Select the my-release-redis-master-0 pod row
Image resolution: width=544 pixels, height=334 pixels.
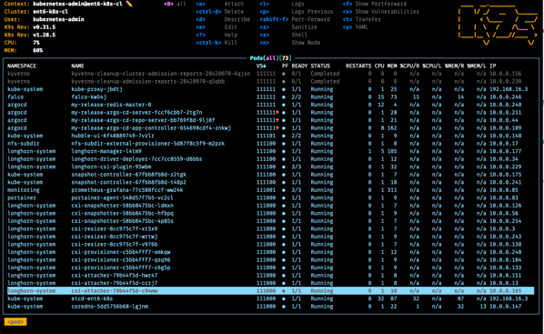coord(270,105)
